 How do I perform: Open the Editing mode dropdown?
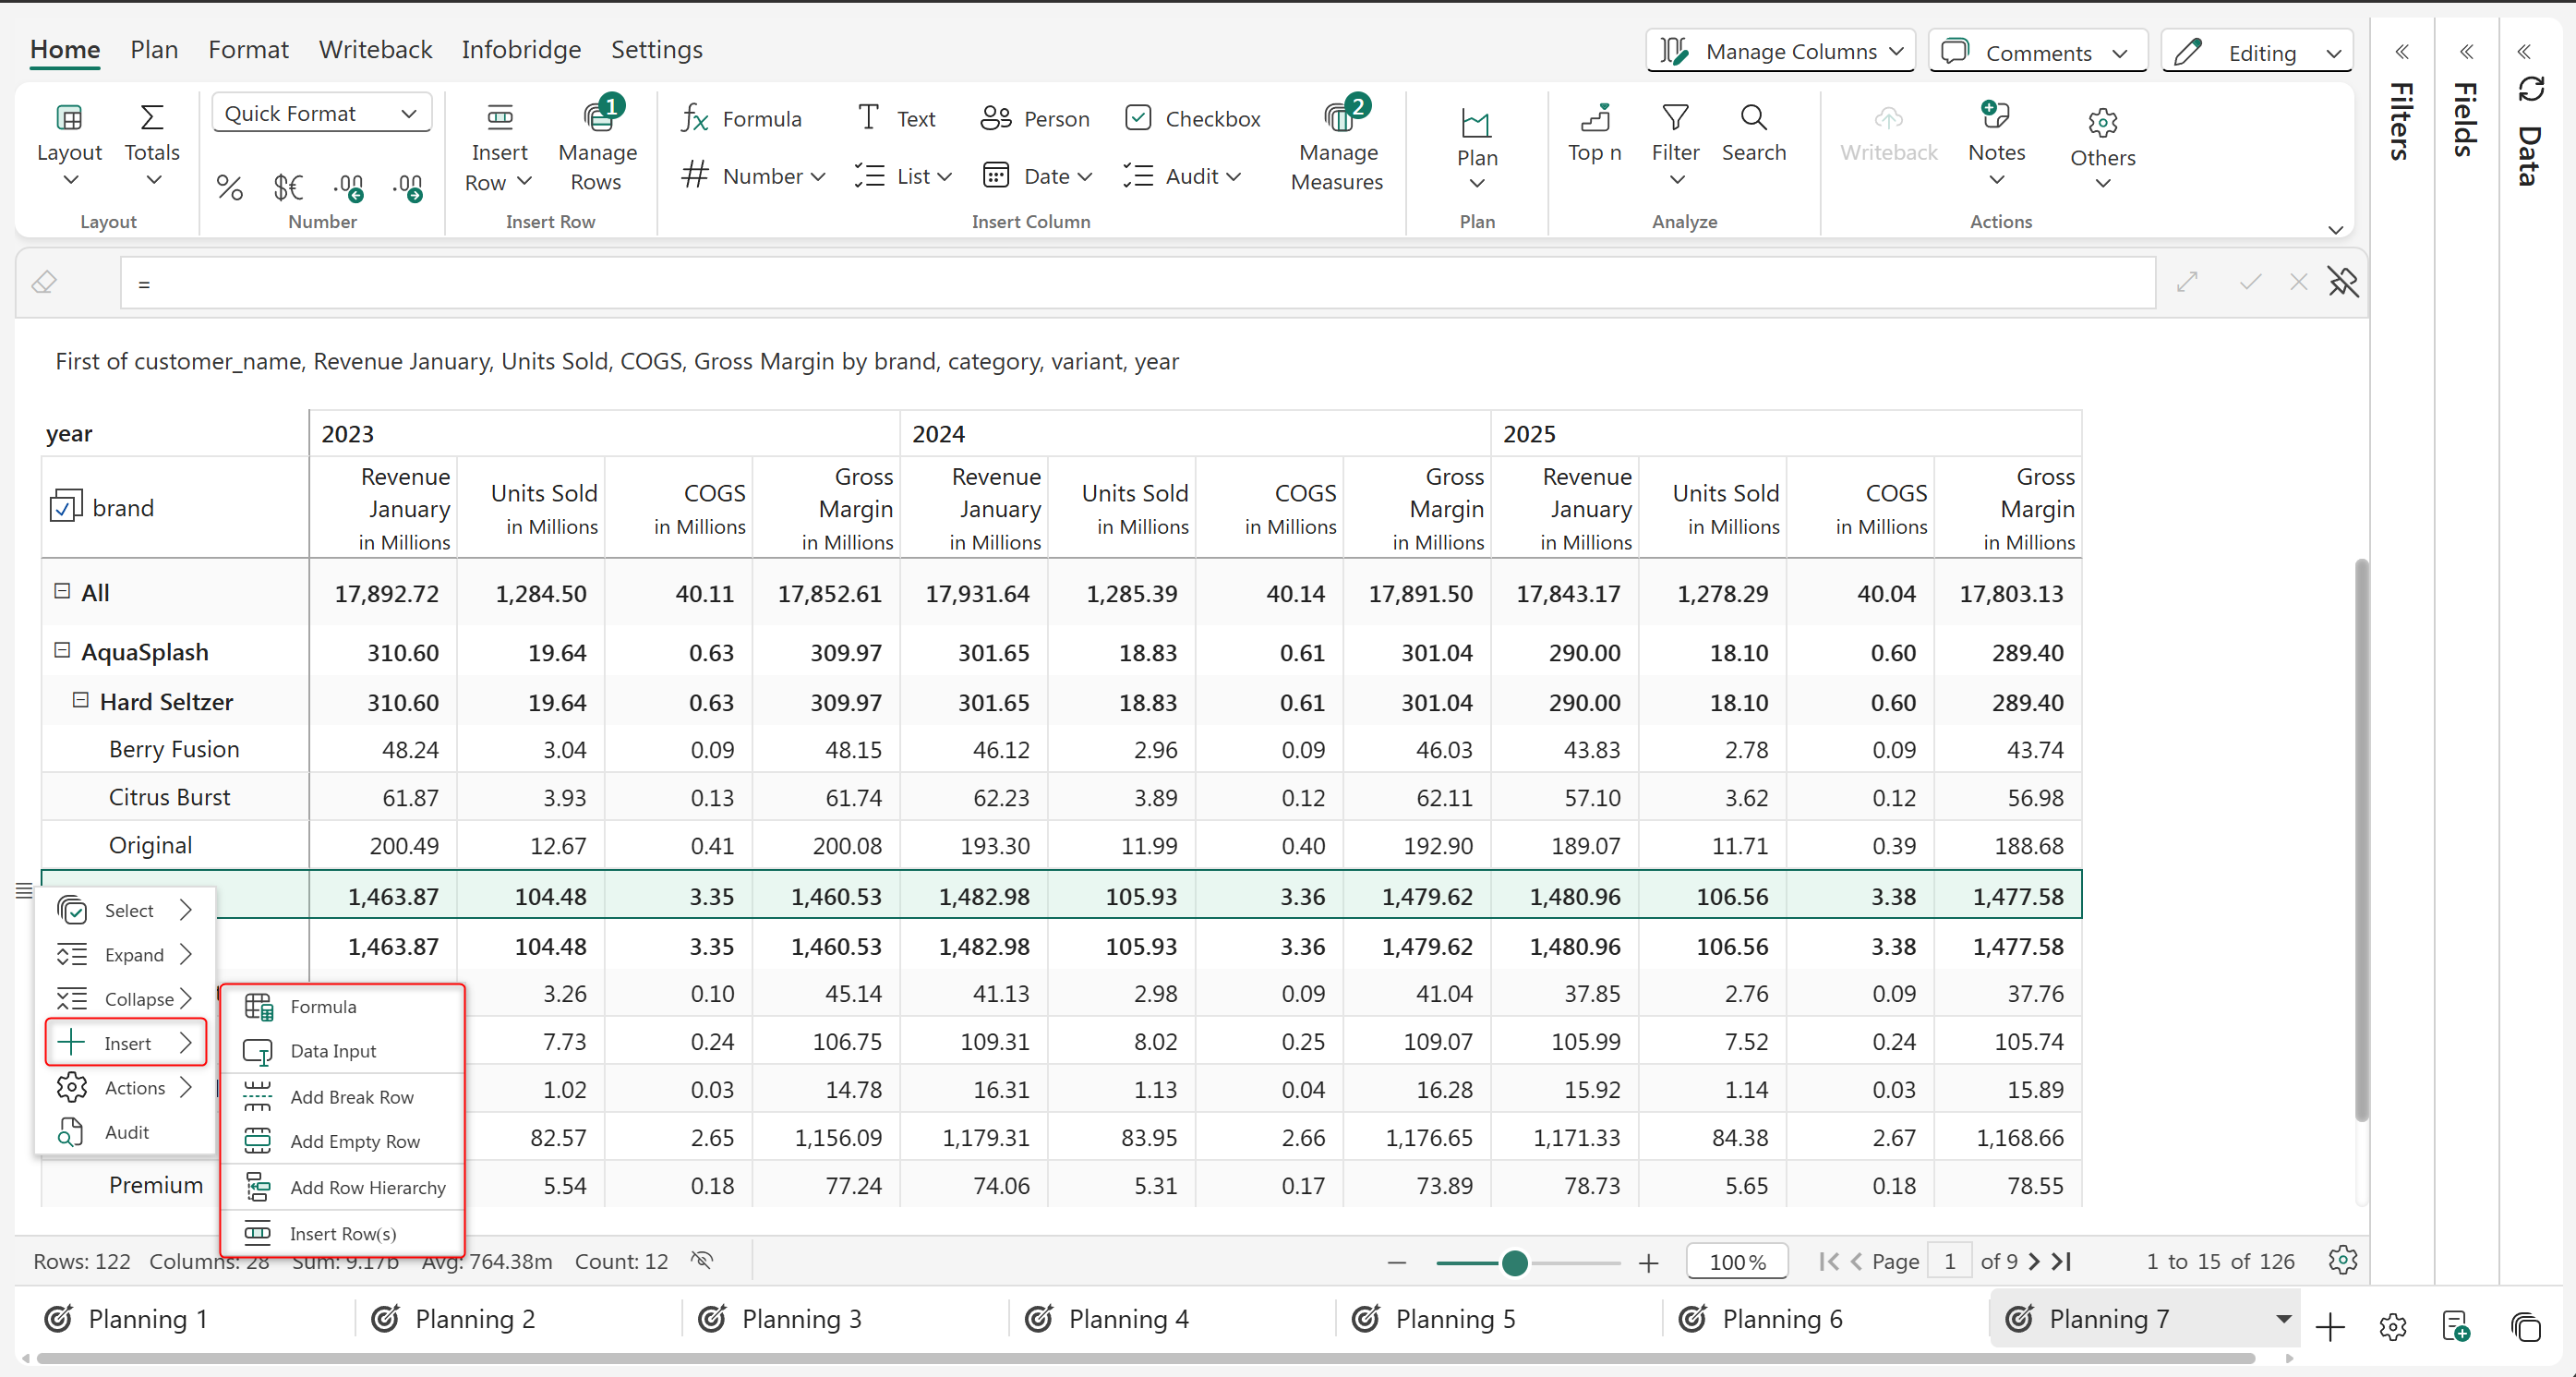pos(2257,52)
